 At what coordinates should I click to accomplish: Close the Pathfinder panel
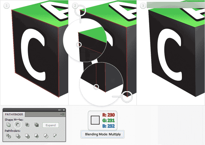click(64, 110)
